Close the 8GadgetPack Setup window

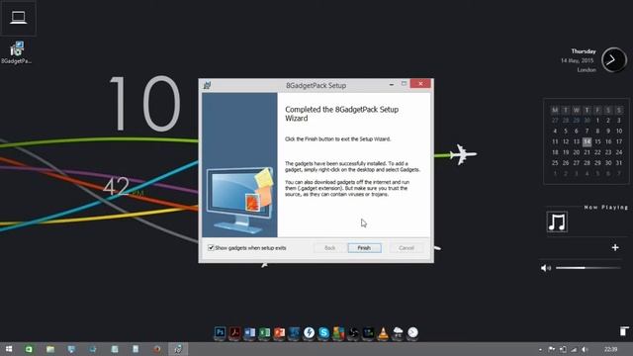420,83
